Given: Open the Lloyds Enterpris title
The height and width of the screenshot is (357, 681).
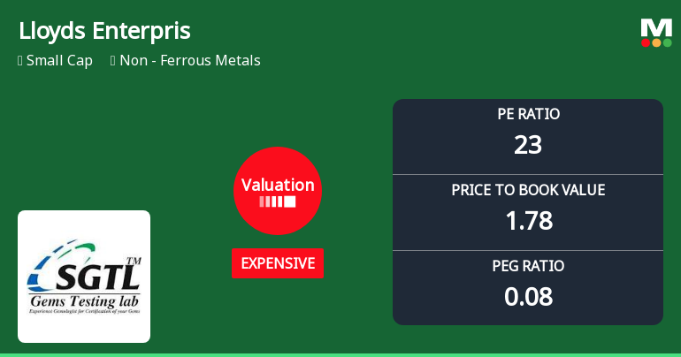Looking at the screenshot, I should tap(104, 31).
